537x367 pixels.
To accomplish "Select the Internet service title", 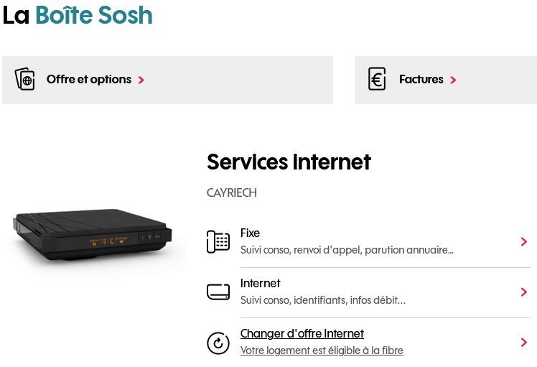I will pyautogui.click(x=261, y=284).
